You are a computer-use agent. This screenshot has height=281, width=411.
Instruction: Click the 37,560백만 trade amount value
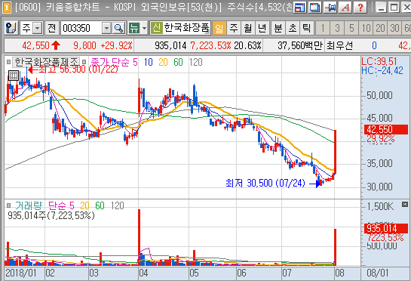click(300, 45)
